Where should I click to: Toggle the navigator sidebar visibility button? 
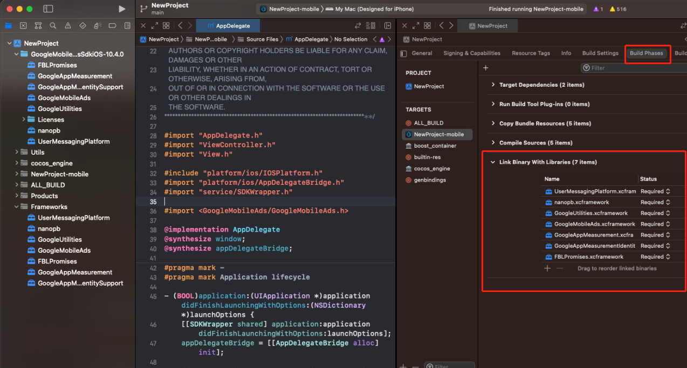click(48, 9)
